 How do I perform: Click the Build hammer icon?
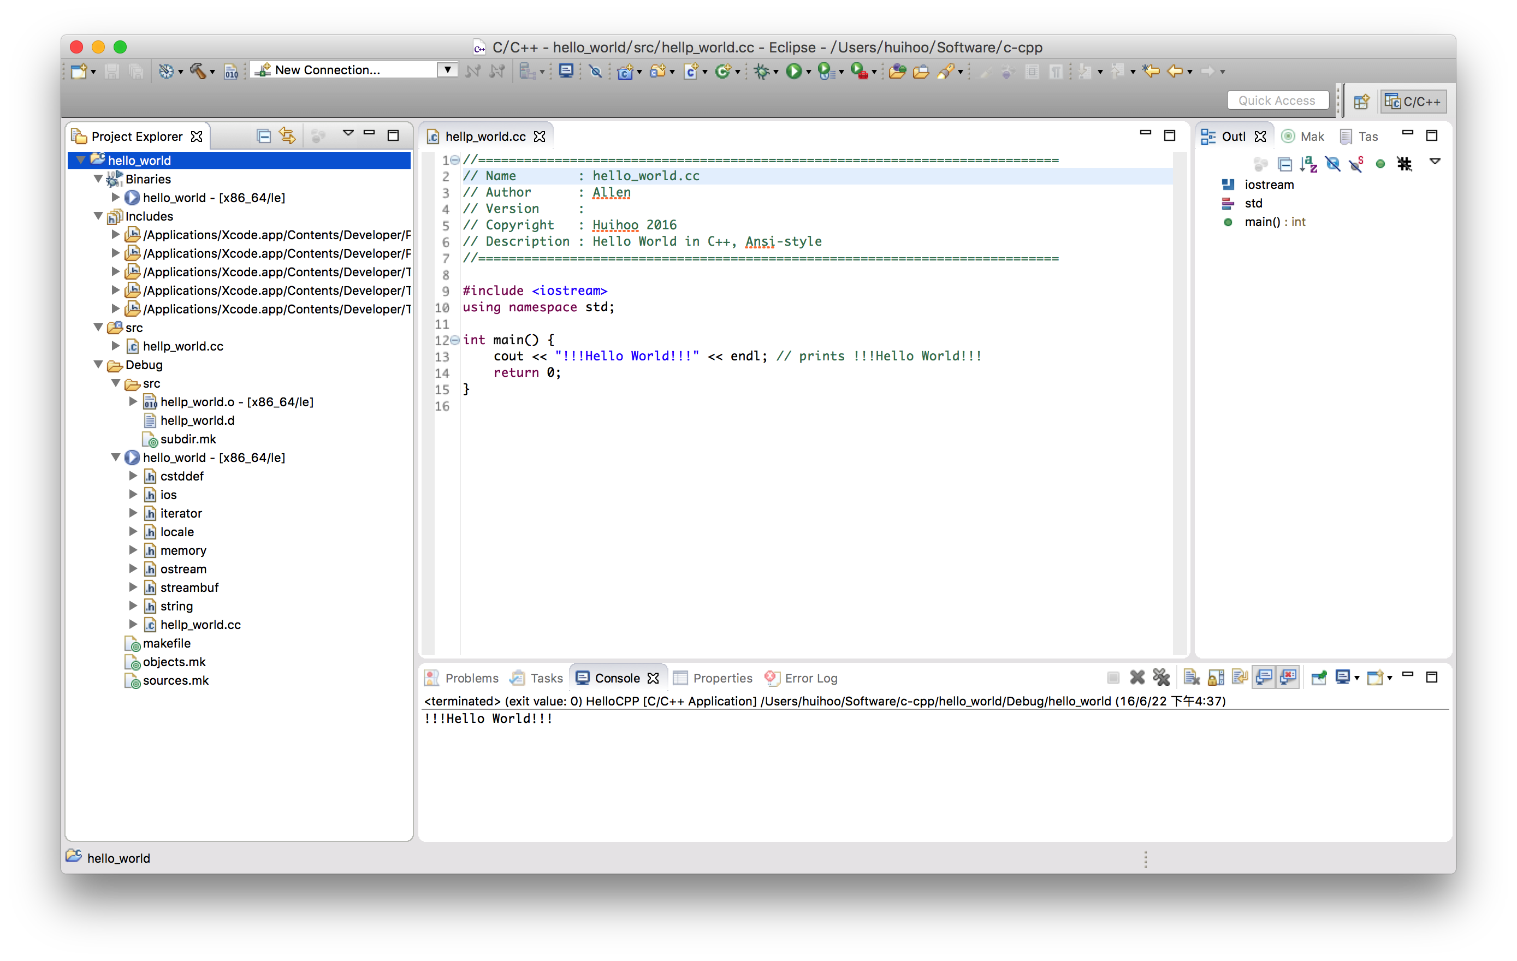197,71
